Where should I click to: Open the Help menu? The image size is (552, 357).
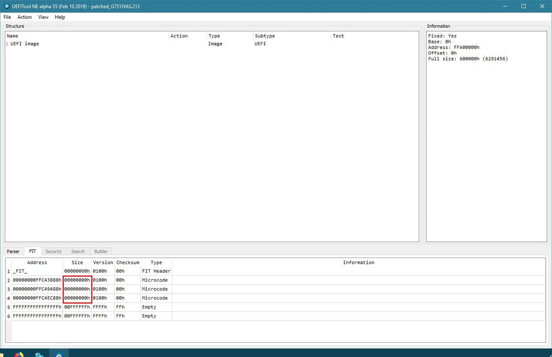click(x=60, y=17)
